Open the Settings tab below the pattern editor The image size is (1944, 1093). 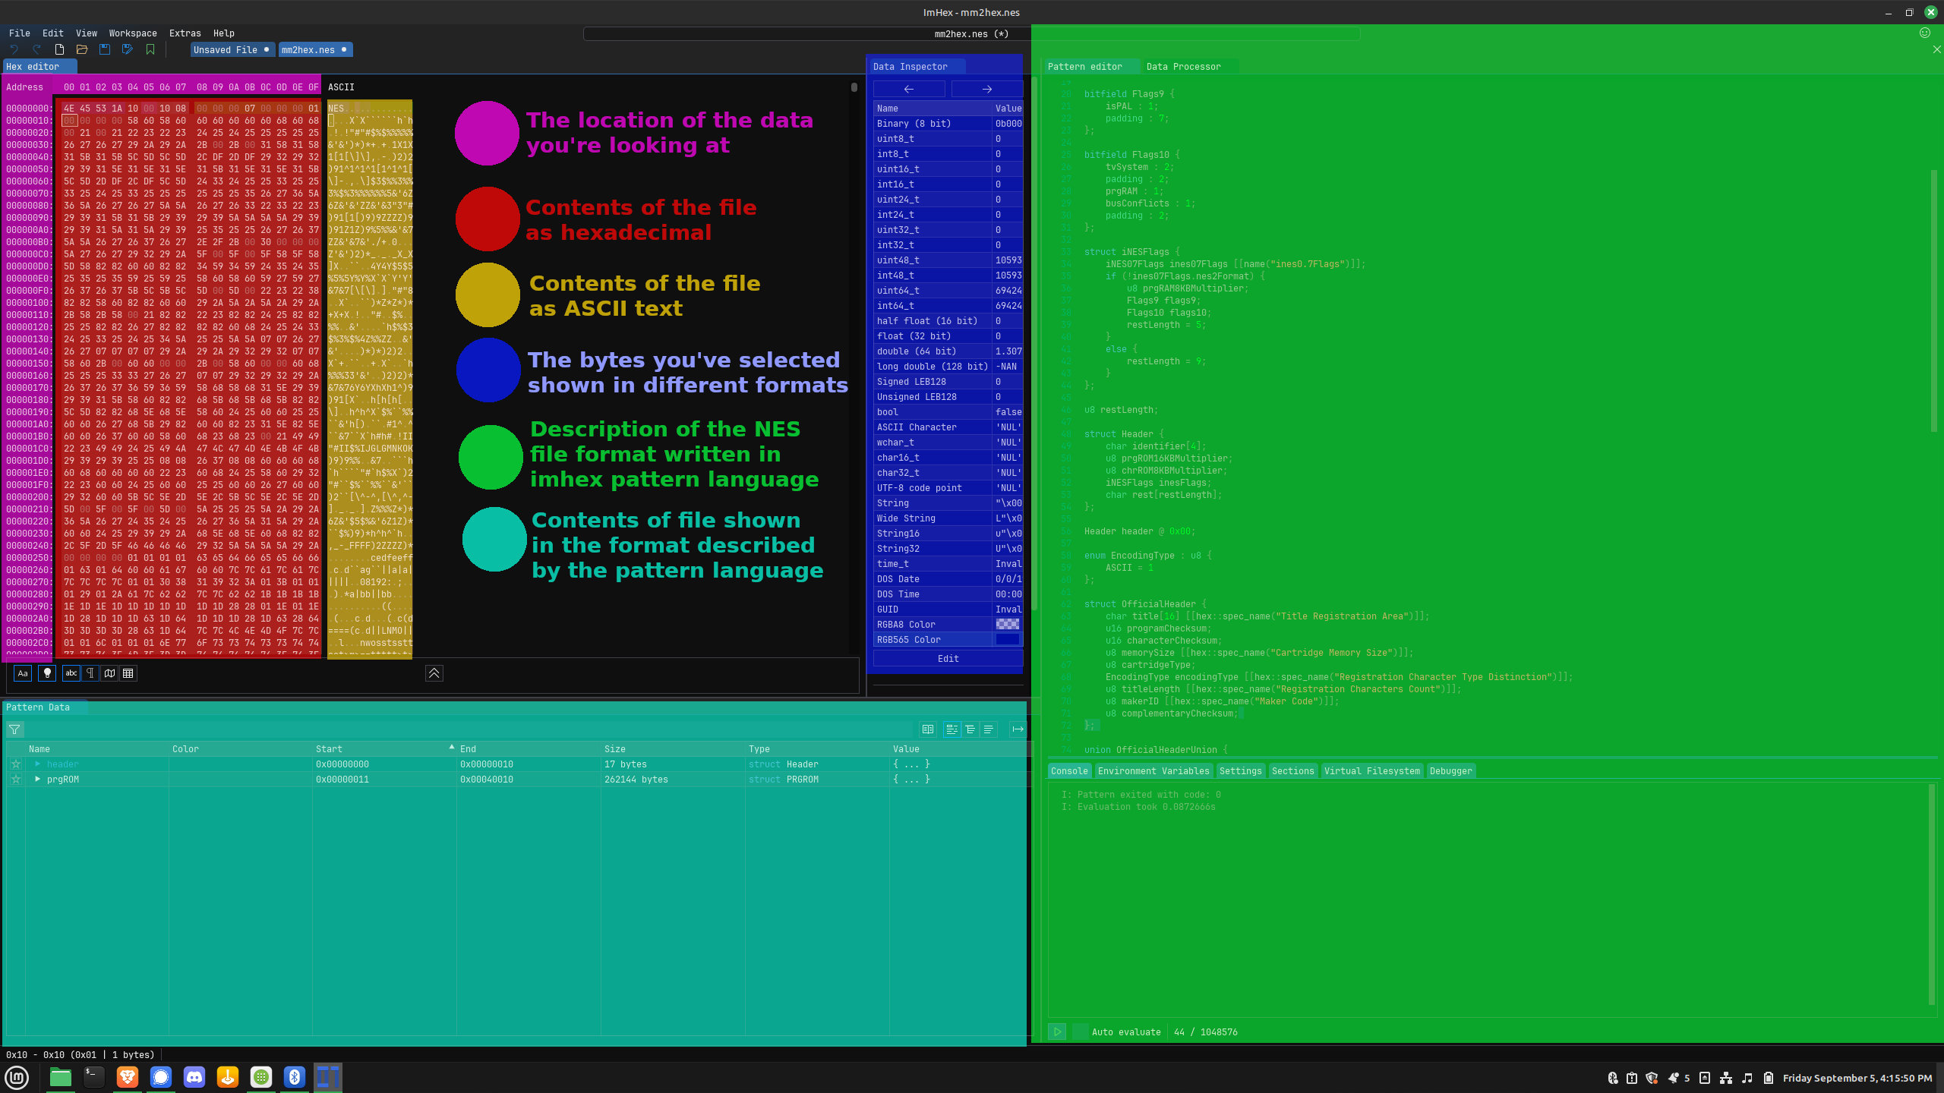[1241, 771]
